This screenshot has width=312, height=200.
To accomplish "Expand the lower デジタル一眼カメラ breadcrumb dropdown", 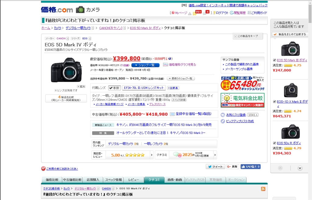I will click(x=98, y=188).
